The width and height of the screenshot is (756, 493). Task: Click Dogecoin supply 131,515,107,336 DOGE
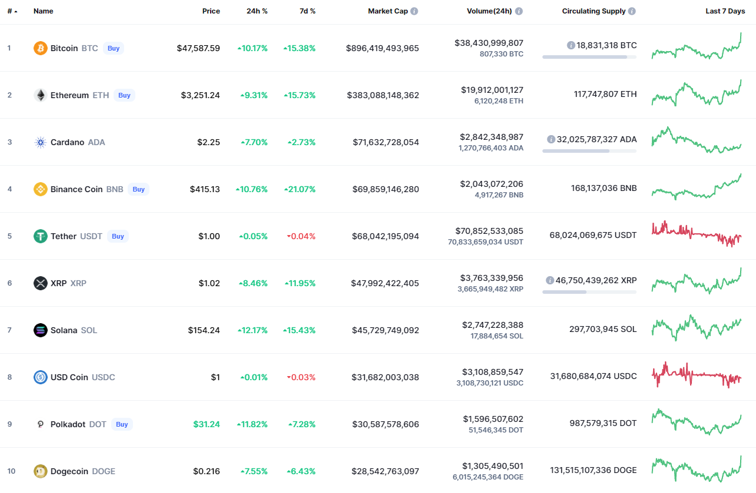click(x=592, y=470)
